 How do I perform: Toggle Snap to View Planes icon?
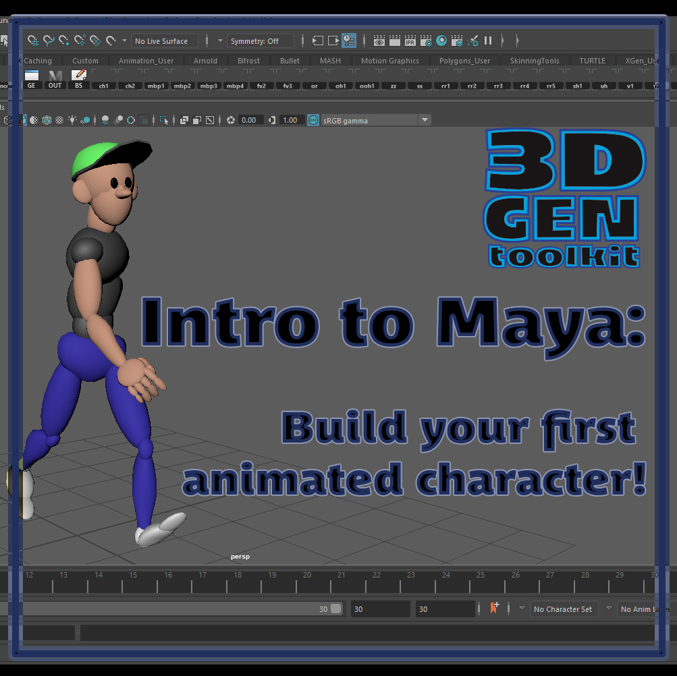(95, 40)
